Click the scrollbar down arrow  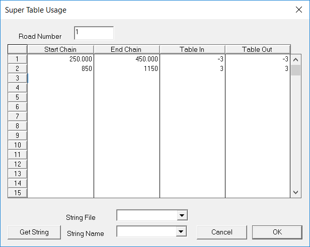296,192
